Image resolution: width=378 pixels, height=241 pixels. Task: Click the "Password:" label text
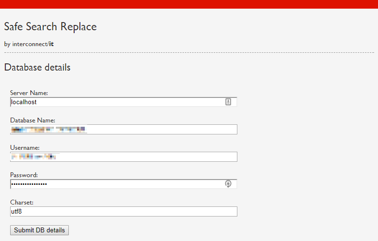[x=24, y=175]
